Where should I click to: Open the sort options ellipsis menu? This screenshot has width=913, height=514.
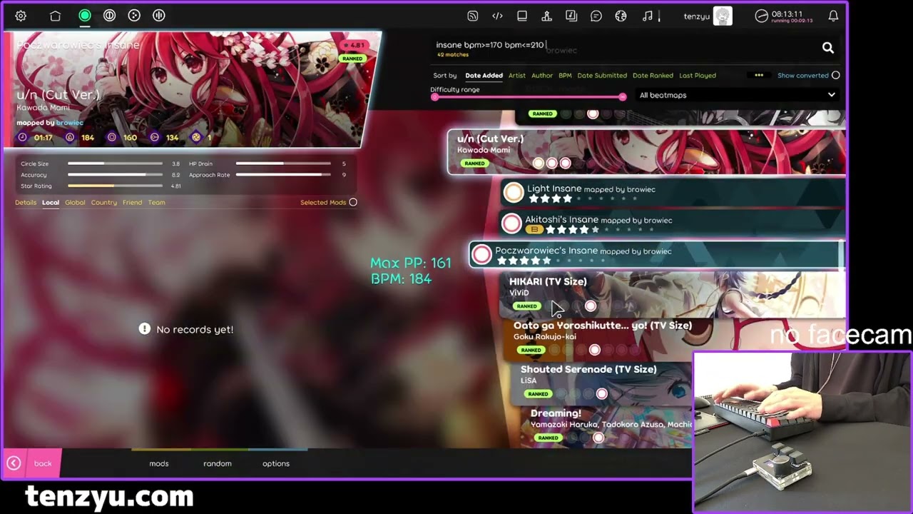pyautogui.click(x=759, y=75)
